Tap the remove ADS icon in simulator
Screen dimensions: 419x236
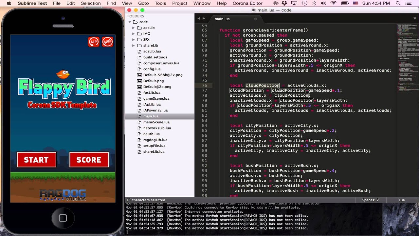(108, 42)
